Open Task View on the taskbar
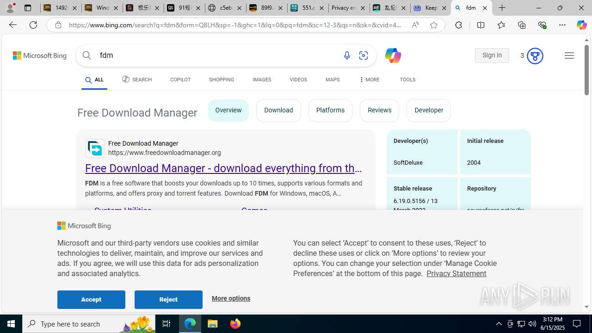 166,324
